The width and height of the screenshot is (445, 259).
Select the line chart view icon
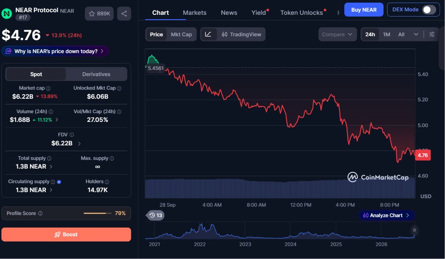pos(208,34)
